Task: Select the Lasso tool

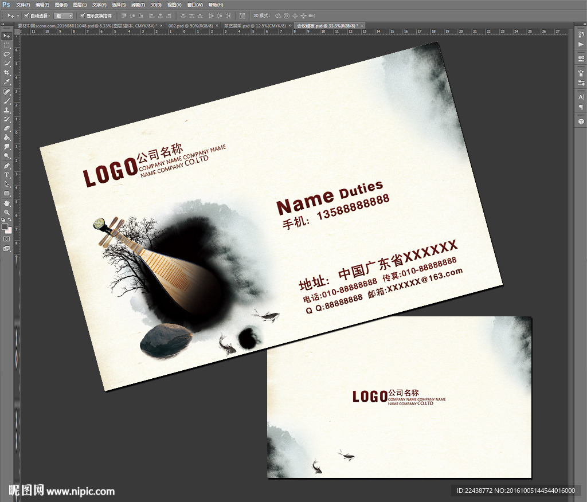Action: 7,54
